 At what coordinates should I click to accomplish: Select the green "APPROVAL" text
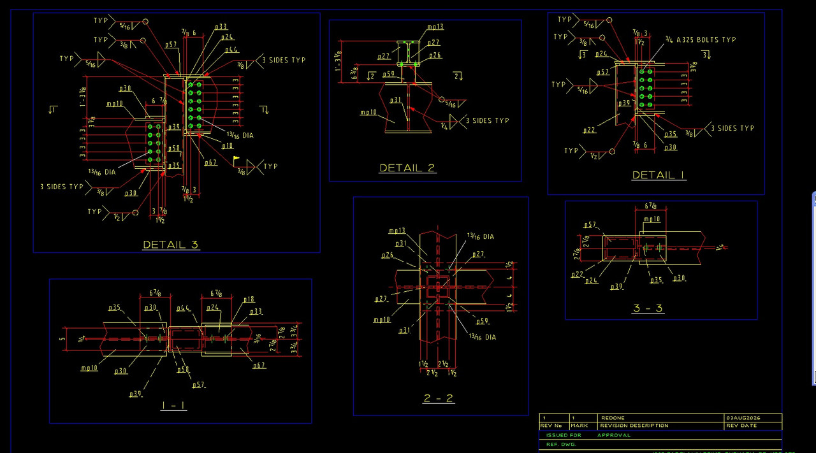(x=614, y=435)
